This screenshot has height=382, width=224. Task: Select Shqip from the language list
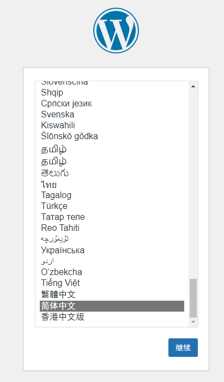coord(112,92)
